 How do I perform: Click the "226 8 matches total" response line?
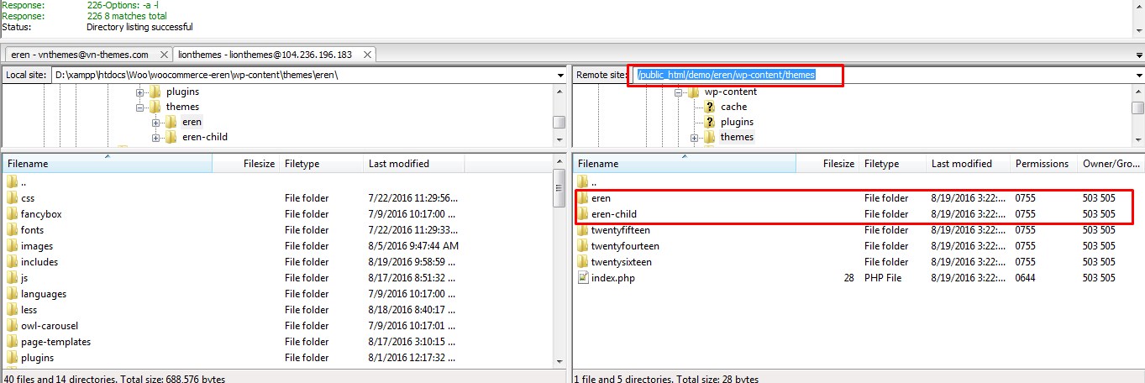pos(127,16)
